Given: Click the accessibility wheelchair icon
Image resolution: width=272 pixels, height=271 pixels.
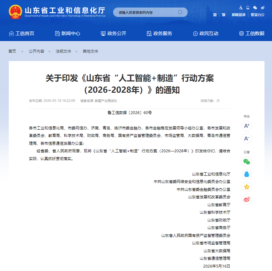Looking at the screenshot, I should (x=241, y=8).
